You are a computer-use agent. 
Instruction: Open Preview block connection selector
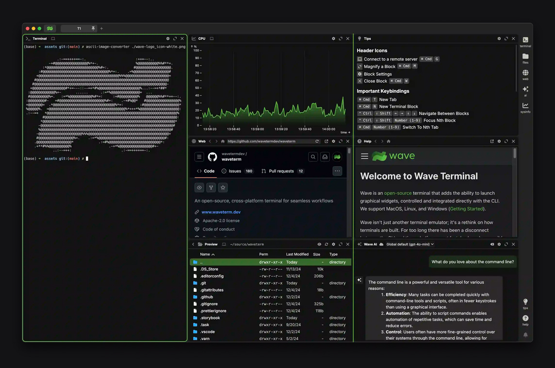(224, 244)
